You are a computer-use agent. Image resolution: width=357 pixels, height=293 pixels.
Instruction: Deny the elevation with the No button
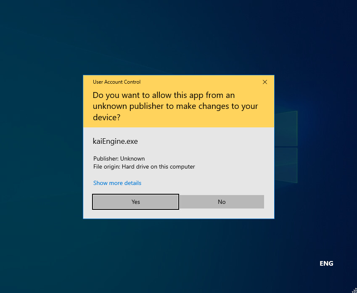222,202
